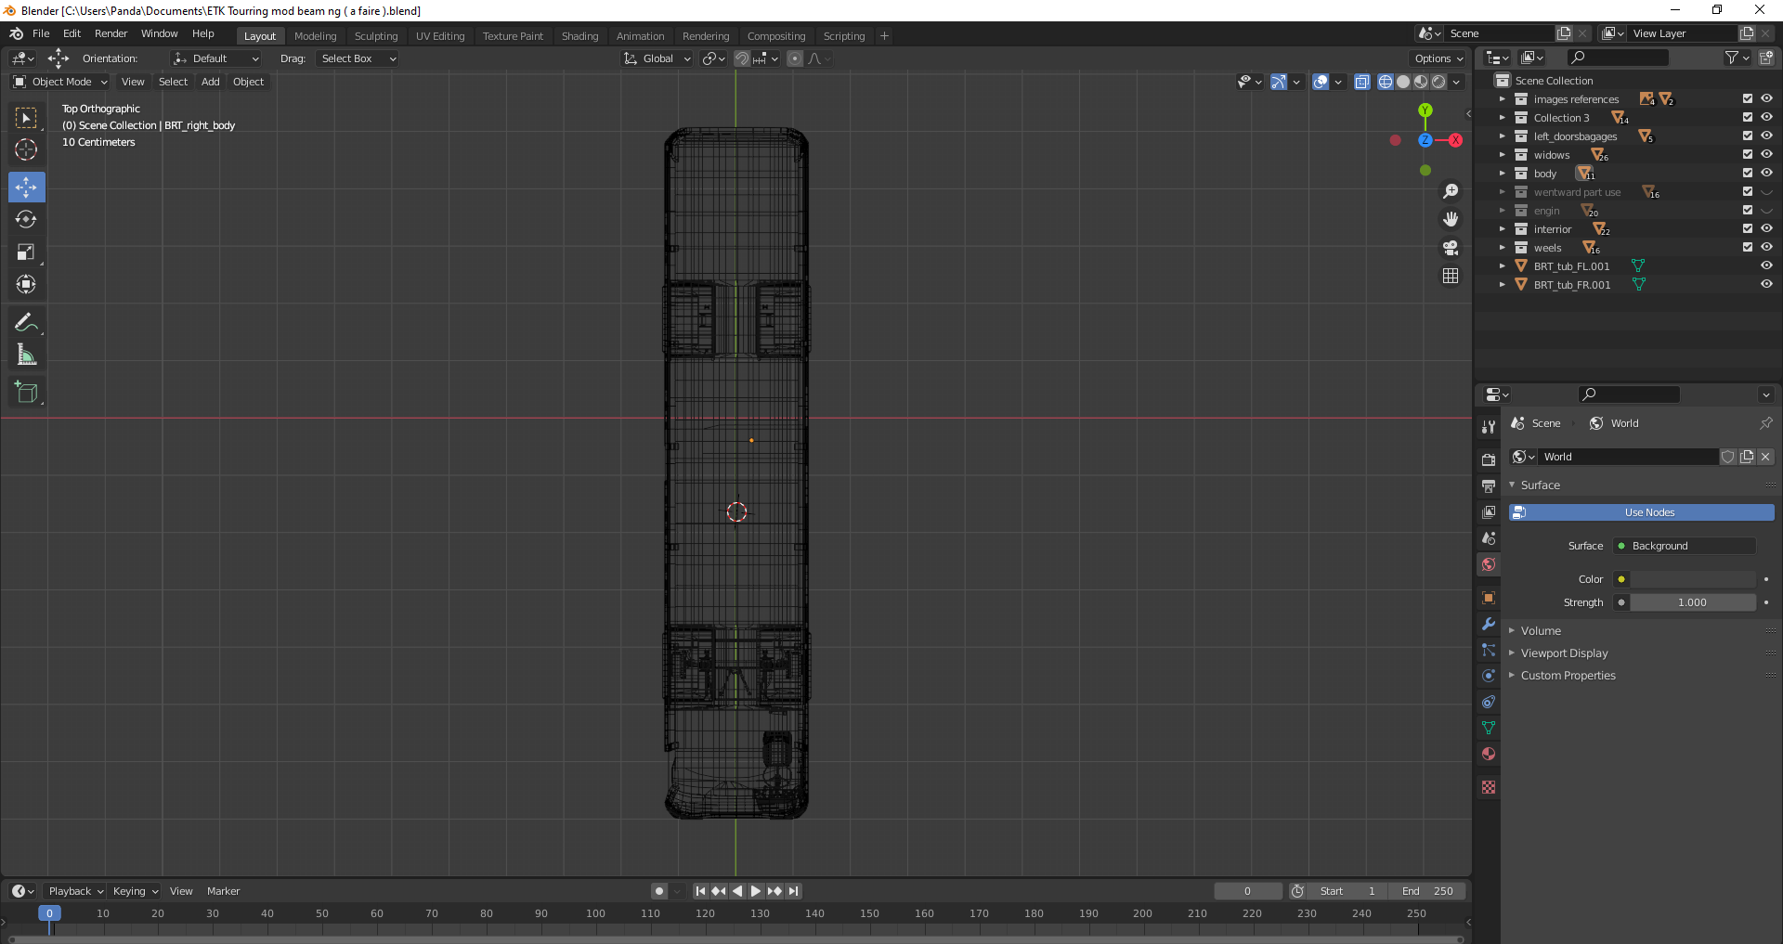Open the Object Mode dropdown
1783x944 pixels.
click(60, 82)
